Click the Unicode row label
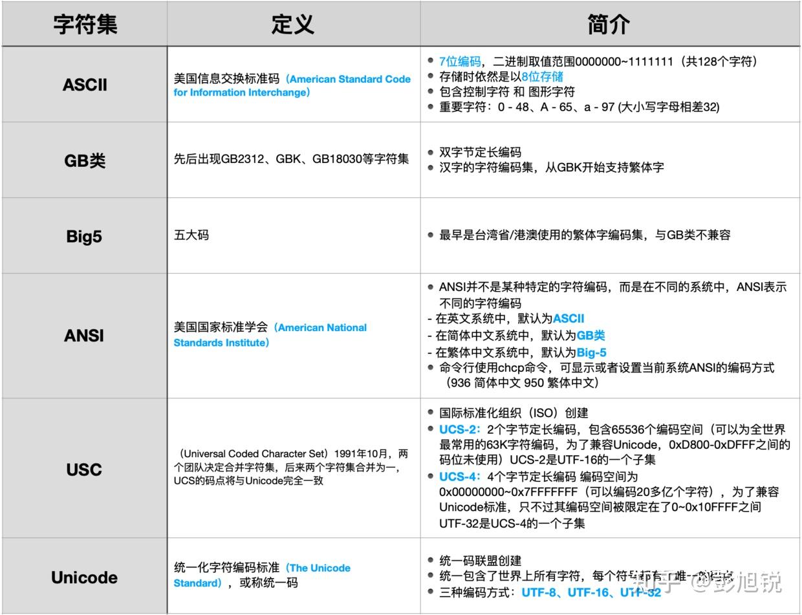The width and height of the screenshot is (802, 615). click(x=83, y=577)
